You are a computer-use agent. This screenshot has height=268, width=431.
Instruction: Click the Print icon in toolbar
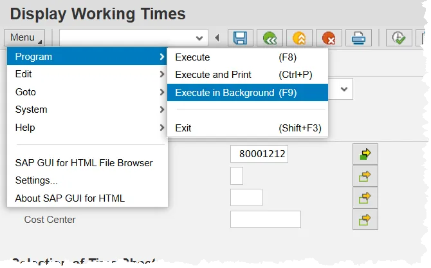point(360,38)
